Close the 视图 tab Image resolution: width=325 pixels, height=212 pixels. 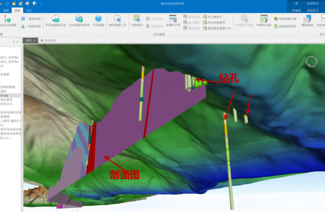tap(35, 41)
